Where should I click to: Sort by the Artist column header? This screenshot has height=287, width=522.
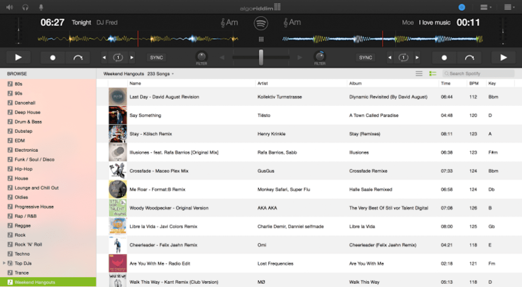tap(301, 83)
